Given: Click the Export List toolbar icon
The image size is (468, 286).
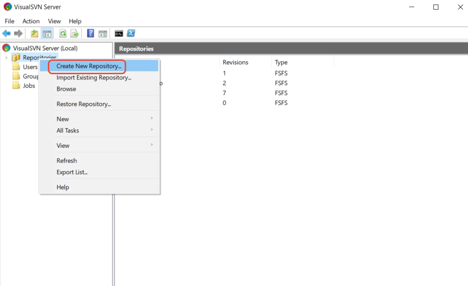Looking at the screenshot, I should pyautogui.click(x=74, y=33).
